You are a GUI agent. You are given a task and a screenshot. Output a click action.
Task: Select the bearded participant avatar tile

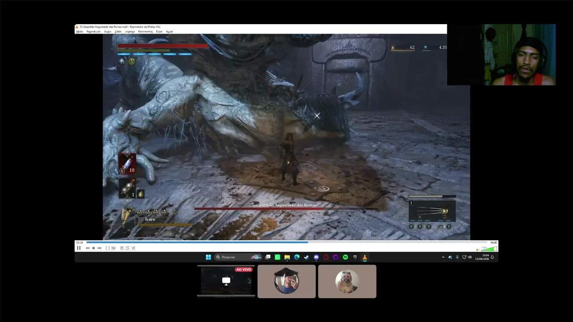(x=347, y=281)
